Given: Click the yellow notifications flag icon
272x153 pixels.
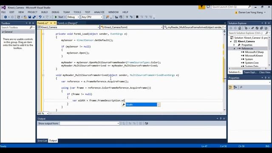Looking at the screenshot, I should point(201,7).
